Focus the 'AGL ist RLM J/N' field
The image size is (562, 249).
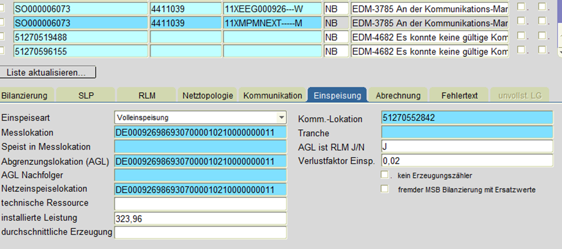click(x=467, y=146)
